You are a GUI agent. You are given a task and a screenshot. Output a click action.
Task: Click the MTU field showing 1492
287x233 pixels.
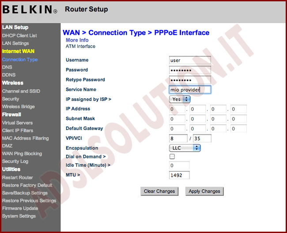click(x=179, y=175)
